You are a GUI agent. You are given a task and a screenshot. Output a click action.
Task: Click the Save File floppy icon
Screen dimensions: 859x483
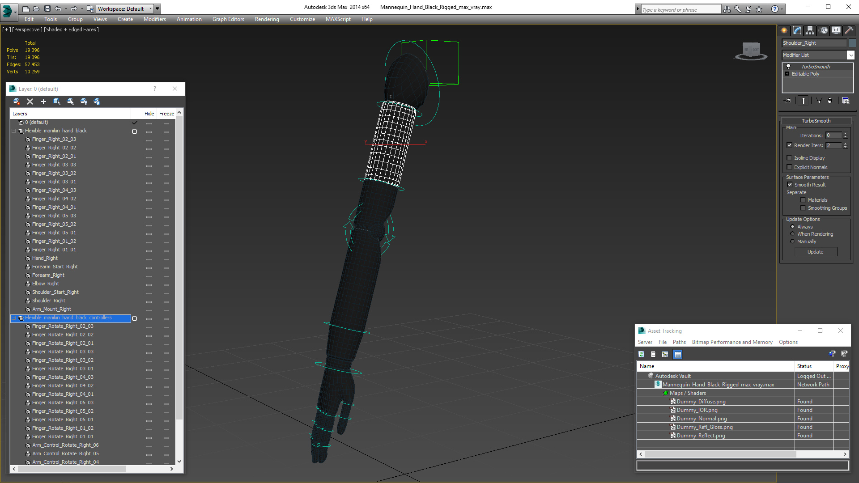(47, 8)
